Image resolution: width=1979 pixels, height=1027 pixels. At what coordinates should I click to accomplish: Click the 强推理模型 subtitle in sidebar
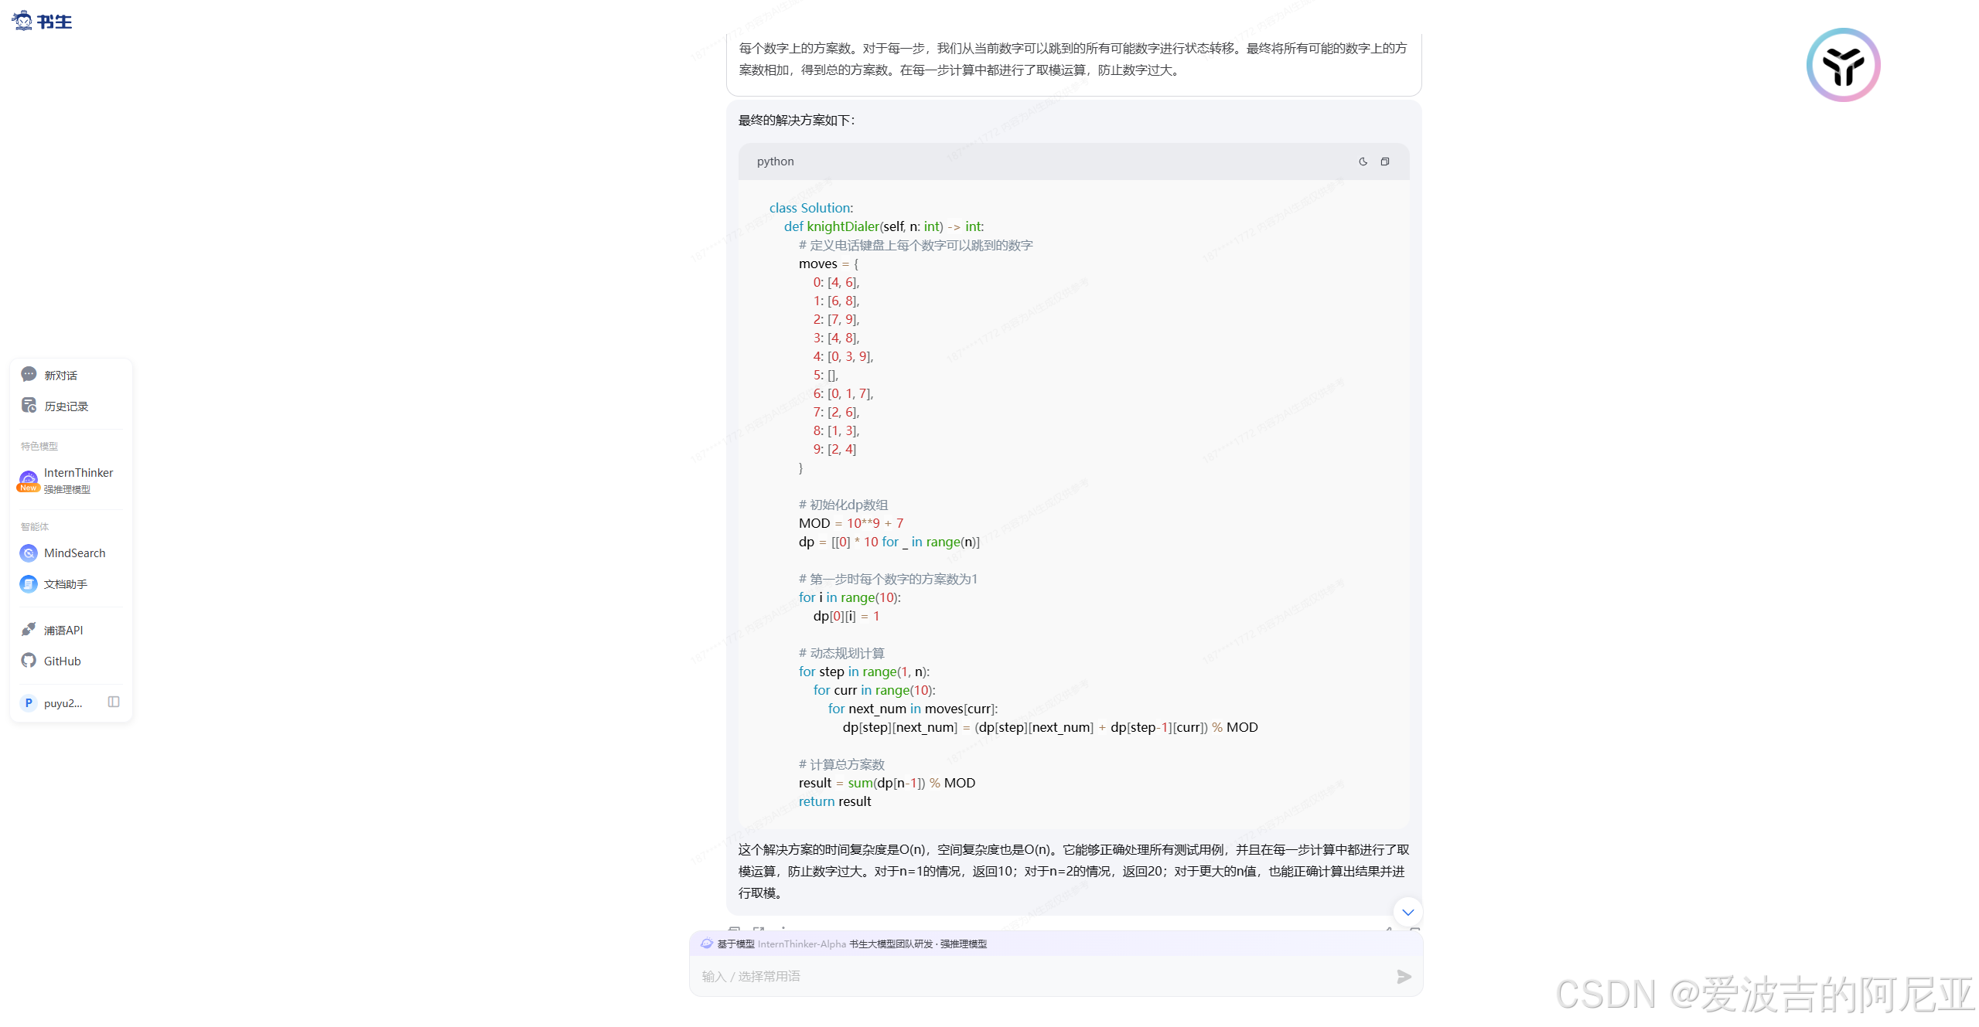click(67, 490)
